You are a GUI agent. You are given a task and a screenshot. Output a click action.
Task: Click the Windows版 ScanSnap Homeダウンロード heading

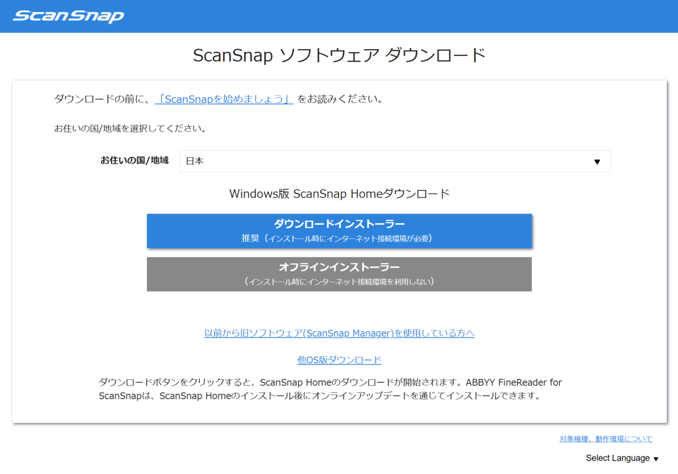coord(339,194)
